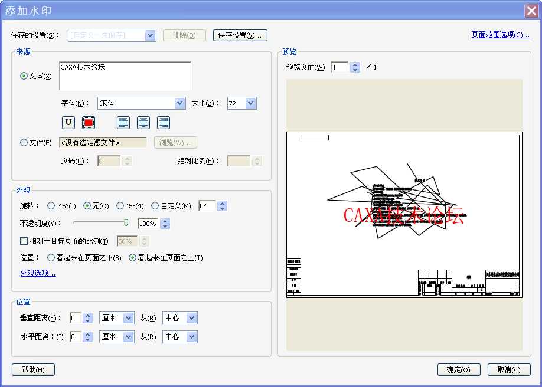Screen dimensions: 542x387
Task: Choose 45° rotation option
Action: 120,205
